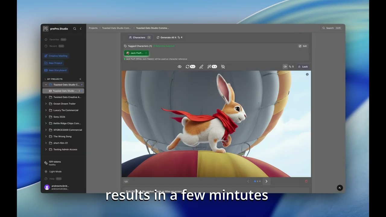Open Recent in the sidebar
This screenshot has height=217, width=386.
click(54, 46)
